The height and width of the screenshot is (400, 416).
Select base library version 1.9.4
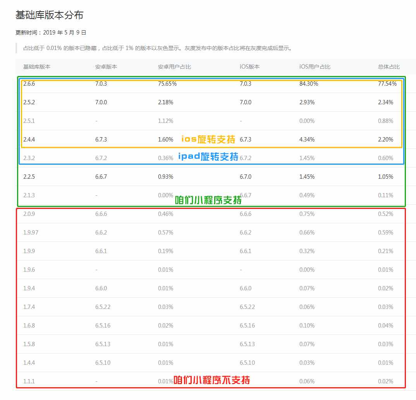point(29,288)
